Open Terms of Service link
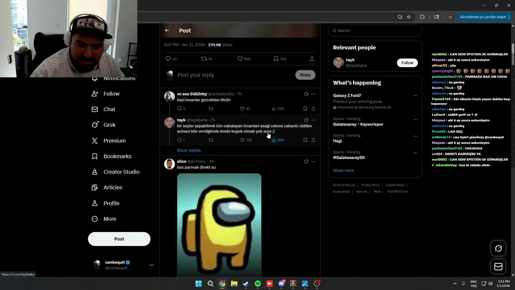The width and height of the screenshot is (515, 290). coord(344,185)
